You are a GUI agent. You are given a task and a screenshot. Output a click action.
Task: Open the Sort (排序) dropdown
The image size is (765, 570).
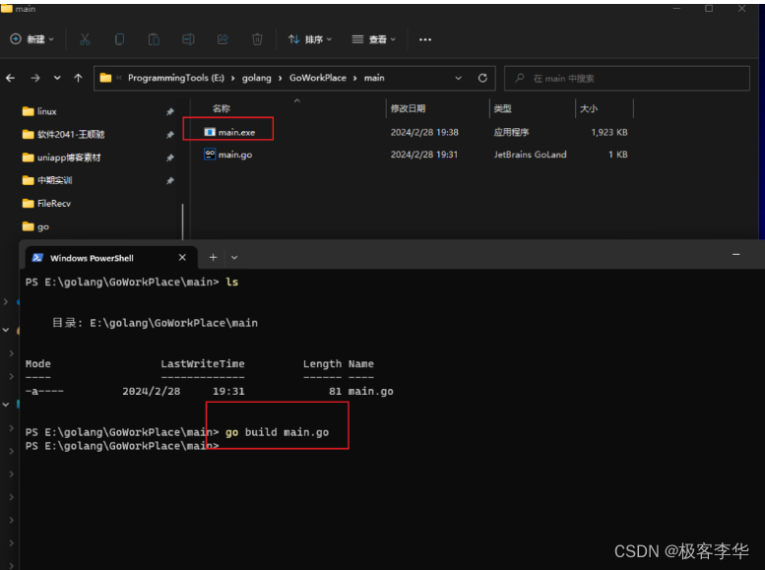310,39
